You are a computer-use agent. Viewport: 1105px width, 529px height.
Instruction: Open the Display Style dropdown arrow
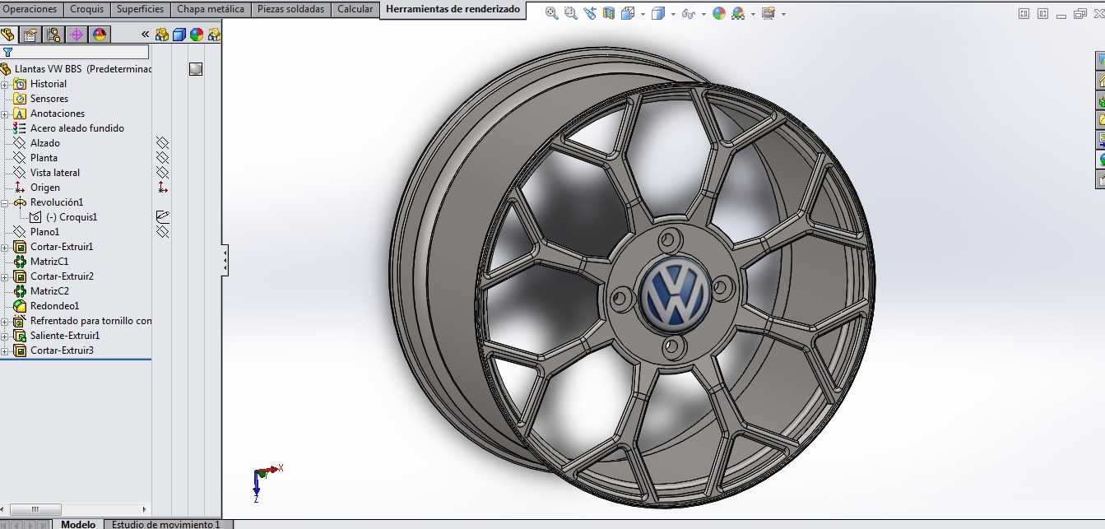(672, 15)
